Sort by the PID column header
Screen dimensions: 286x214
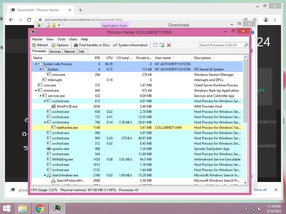point(94,58)
